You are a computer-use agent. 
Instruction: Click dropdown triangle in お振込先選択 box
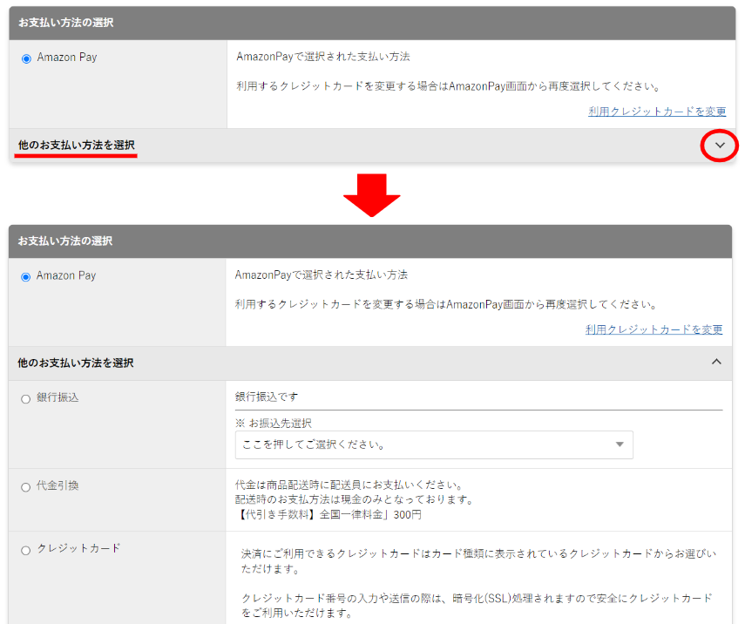[x=620, y=444]
